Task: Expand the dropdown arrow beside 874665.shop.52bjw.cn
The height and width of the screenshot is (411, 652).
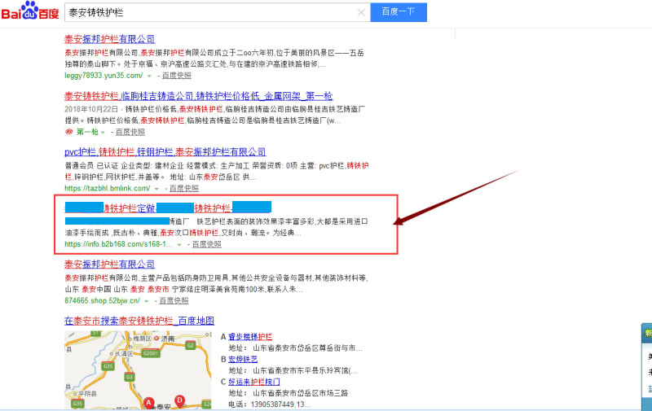Action: 147,301
